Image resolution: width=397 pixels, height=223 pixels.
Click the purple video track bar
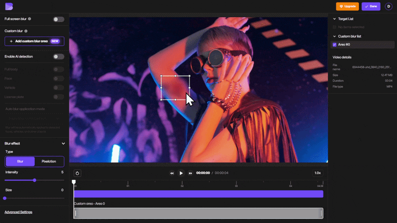198,194
